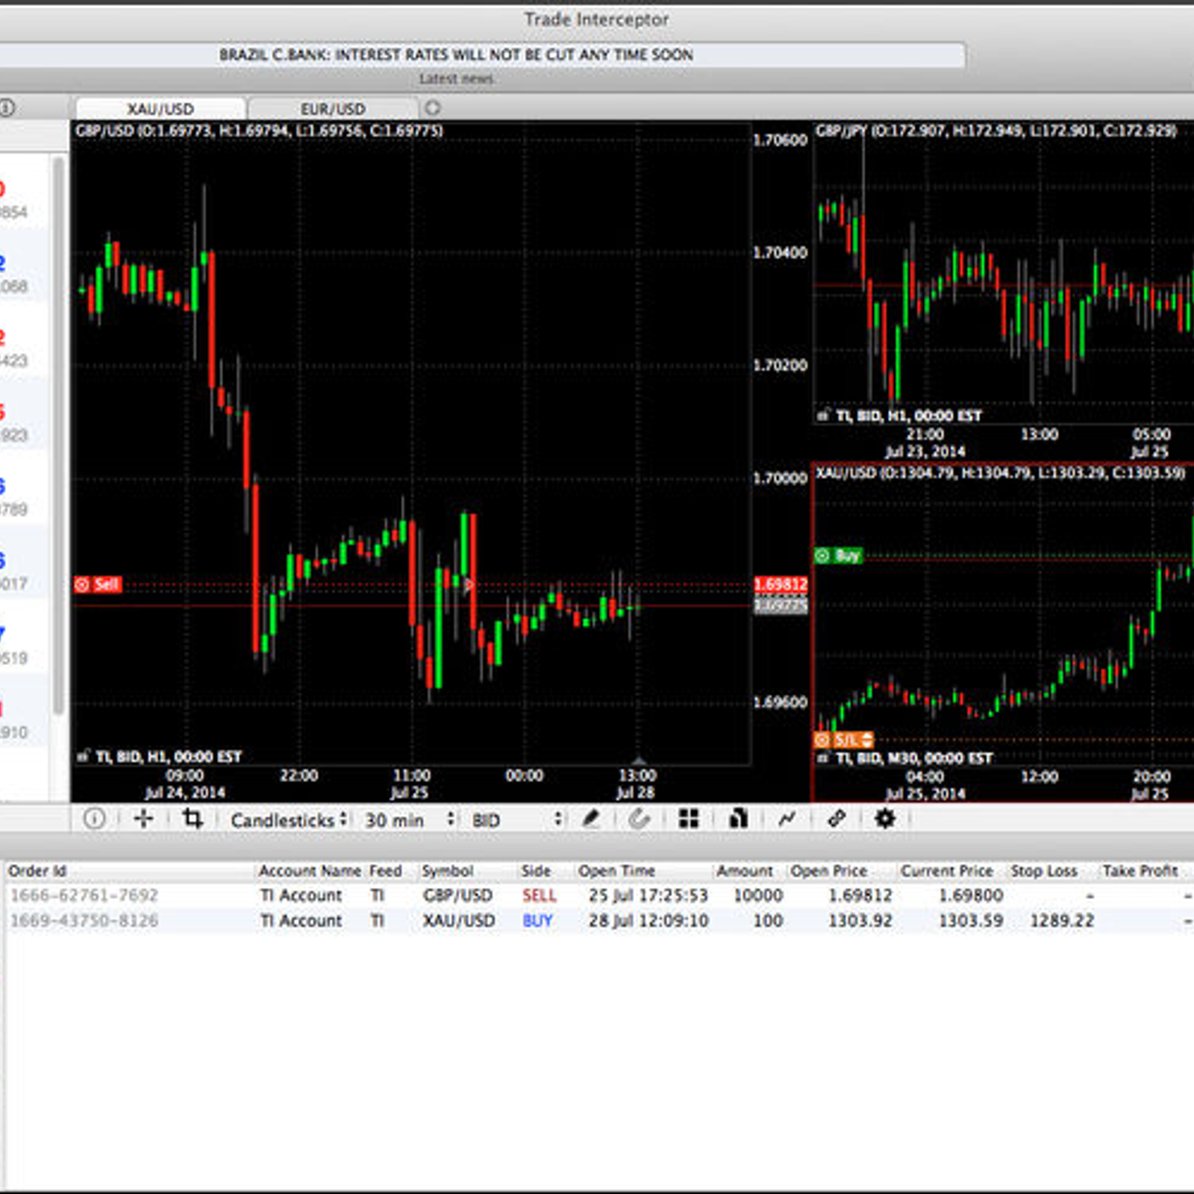
Task: Click the 25 Jul 17:25:53 open time
Action: click(648, 895)
